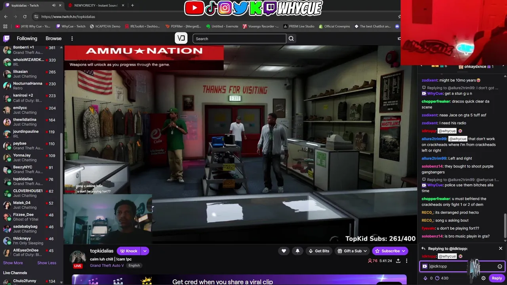
Task: Collapse sidebar with Show Less
Action: click(x=47, y=263)
